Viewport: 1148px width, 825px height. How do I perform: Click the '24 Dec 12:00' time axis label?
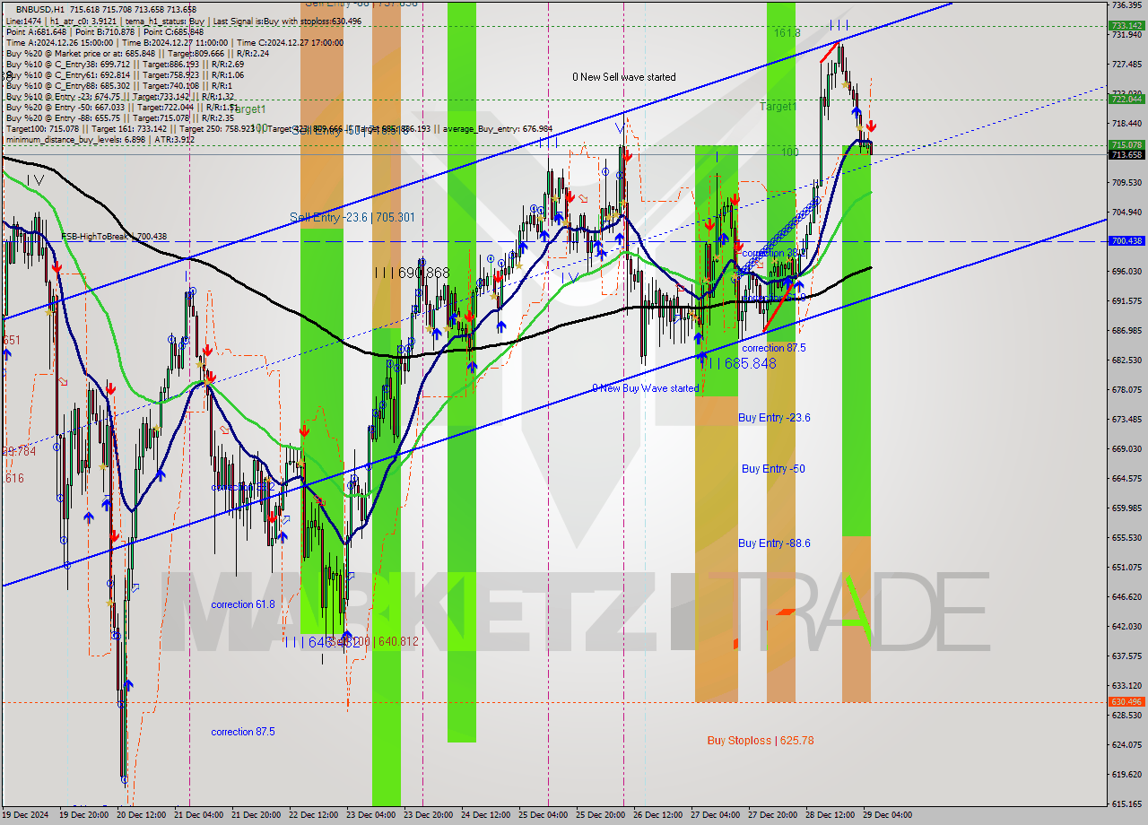[x=486, y=815]
